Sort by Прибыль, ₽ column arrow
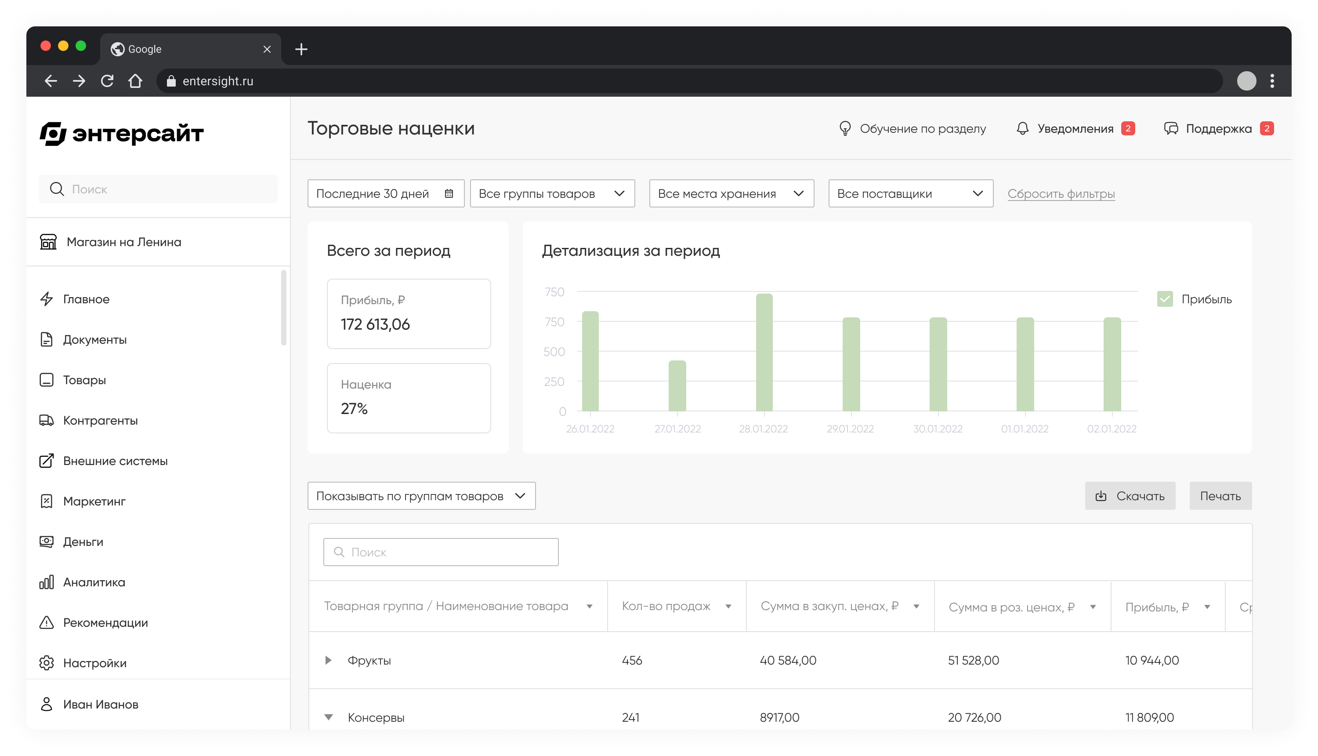 [x=1207, y=607]
